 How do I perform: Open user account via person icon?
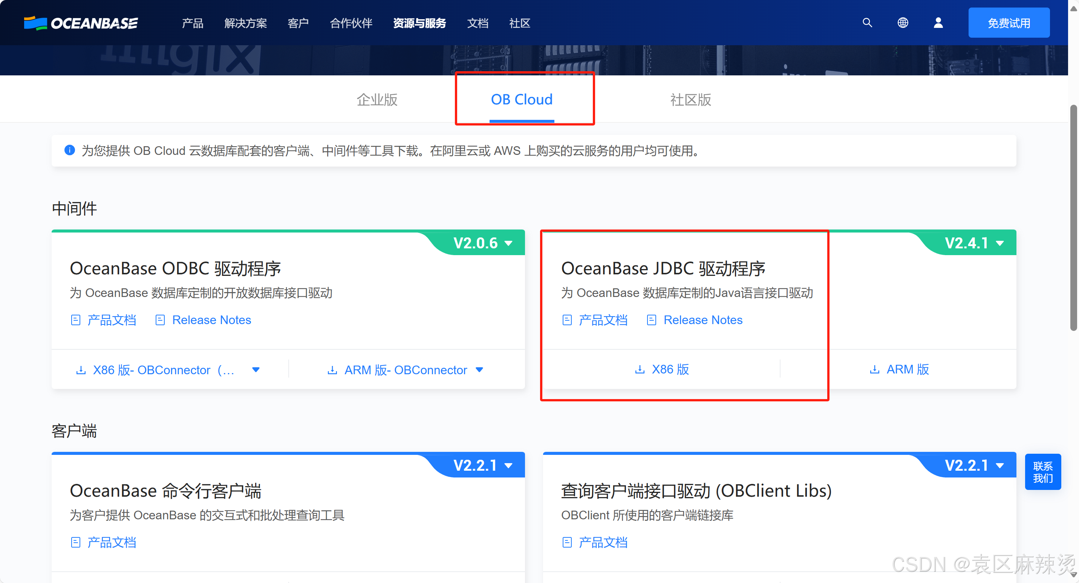click(938, 23)
